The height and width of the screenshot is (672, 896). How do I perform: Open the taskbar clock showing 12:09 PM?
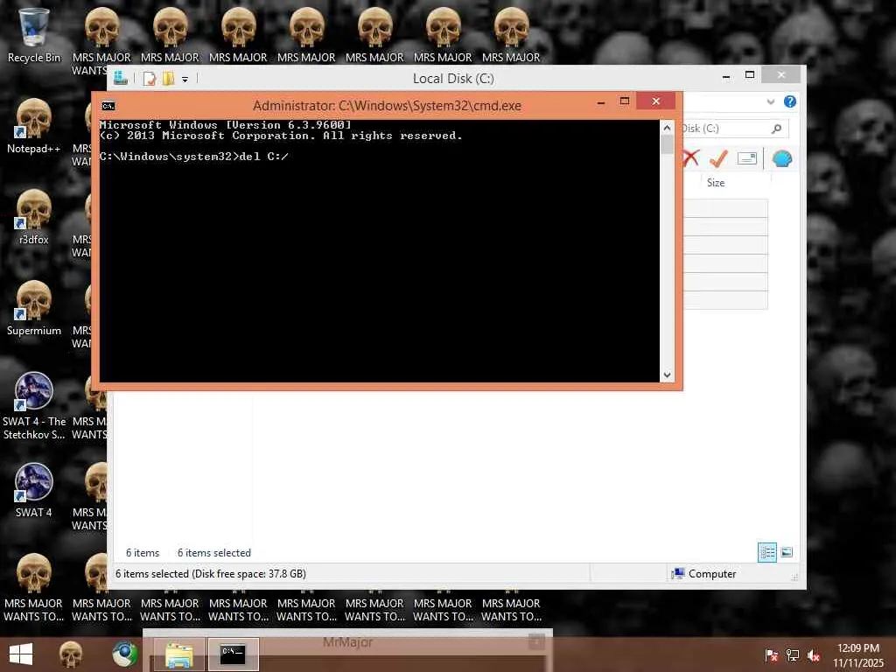coord(858,655)
